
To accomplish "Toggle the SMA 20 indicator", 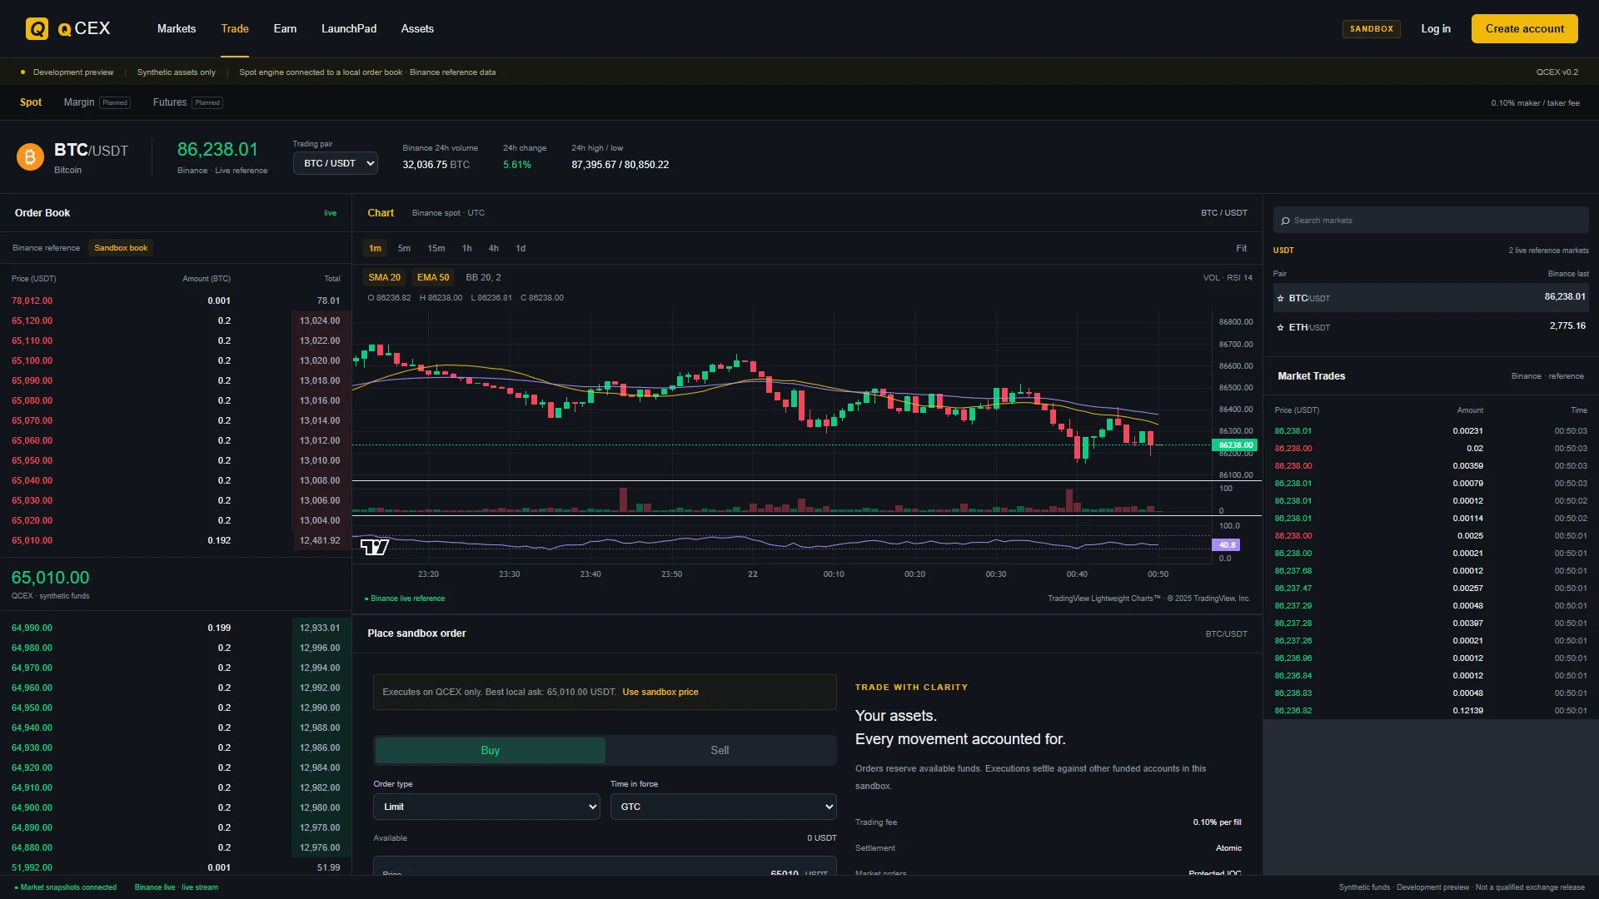I will pos(385,277).
